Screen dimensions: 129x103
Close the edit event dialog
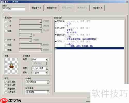coord(127,2)
